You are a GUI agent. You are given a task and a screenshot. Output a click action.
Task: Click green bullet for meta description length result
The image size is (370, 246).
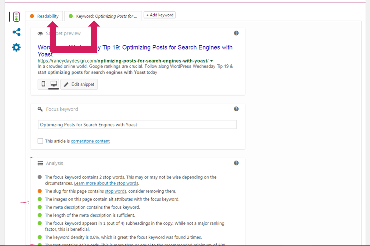point(40,215)
